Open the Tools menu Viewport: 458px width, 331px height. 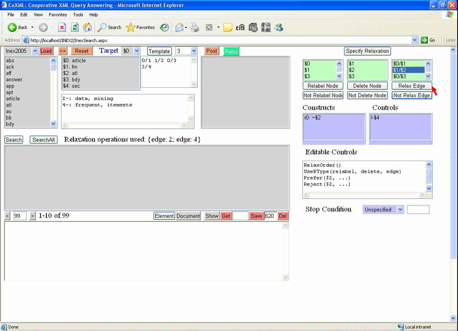78,14
